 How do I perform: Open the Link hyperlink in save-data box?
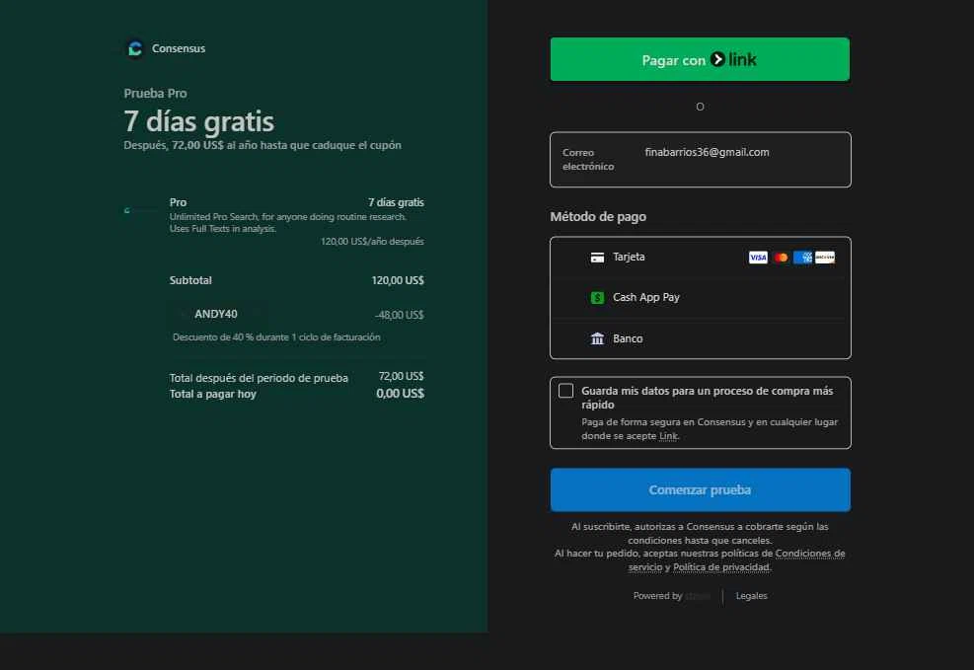coord(668,436)
